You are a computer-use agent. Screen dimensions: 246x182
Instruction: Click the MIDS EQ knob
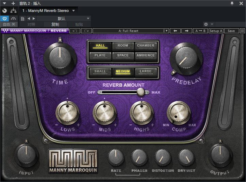coord(104,113)
